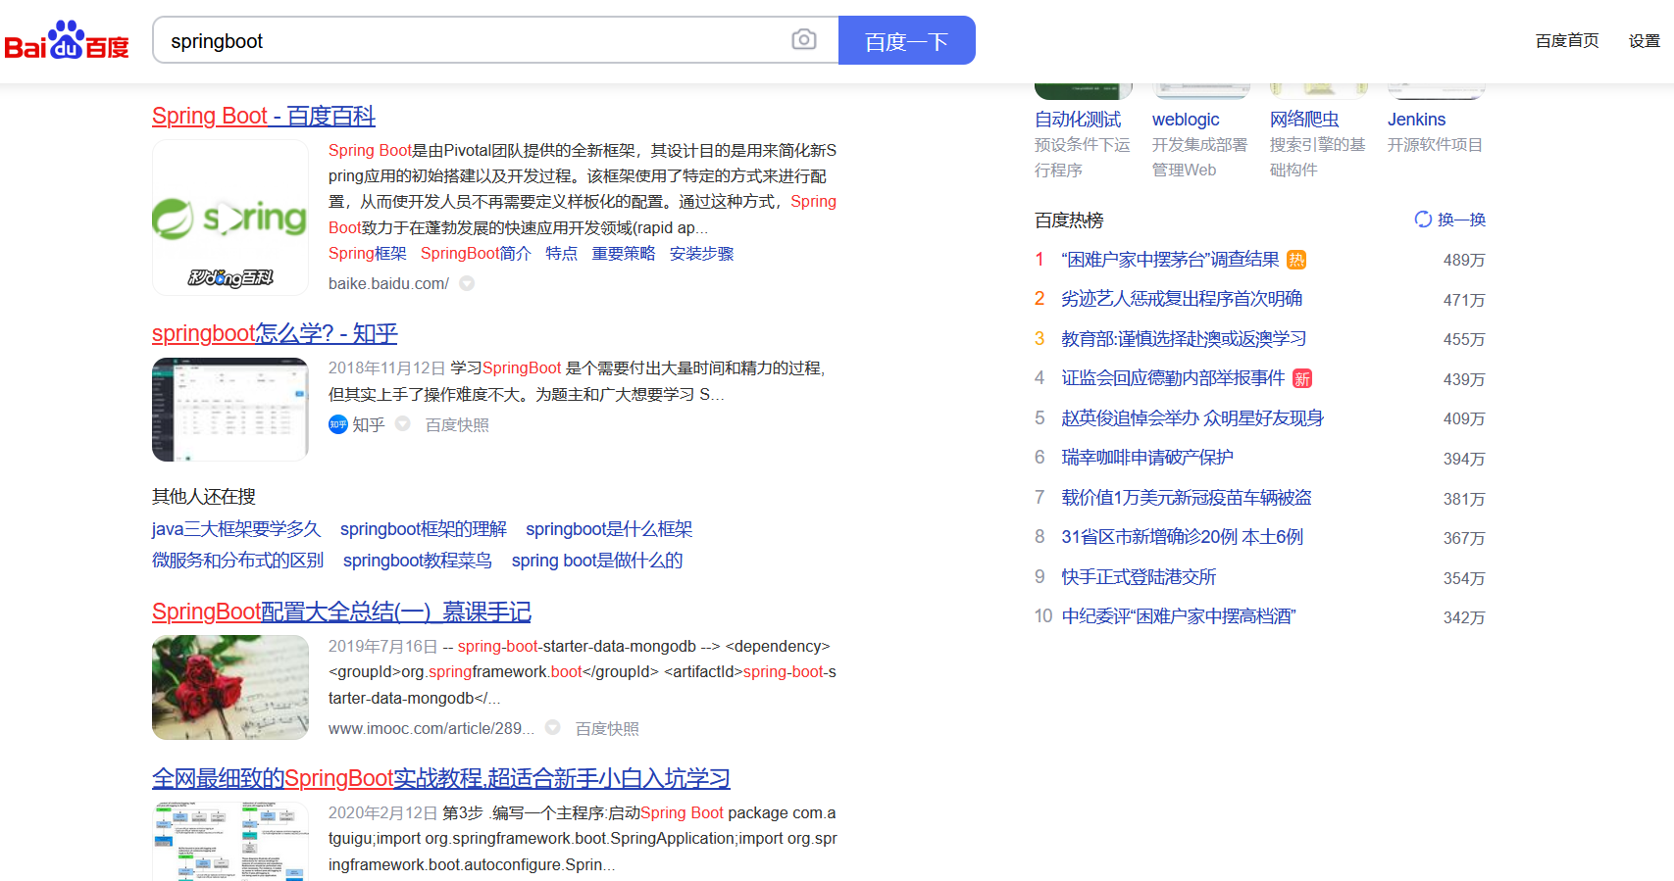Image resolution: width=1674 pixels, height=881 pixels.
Task: Click the 百度一下 search button
Action: tap(907, 40)
